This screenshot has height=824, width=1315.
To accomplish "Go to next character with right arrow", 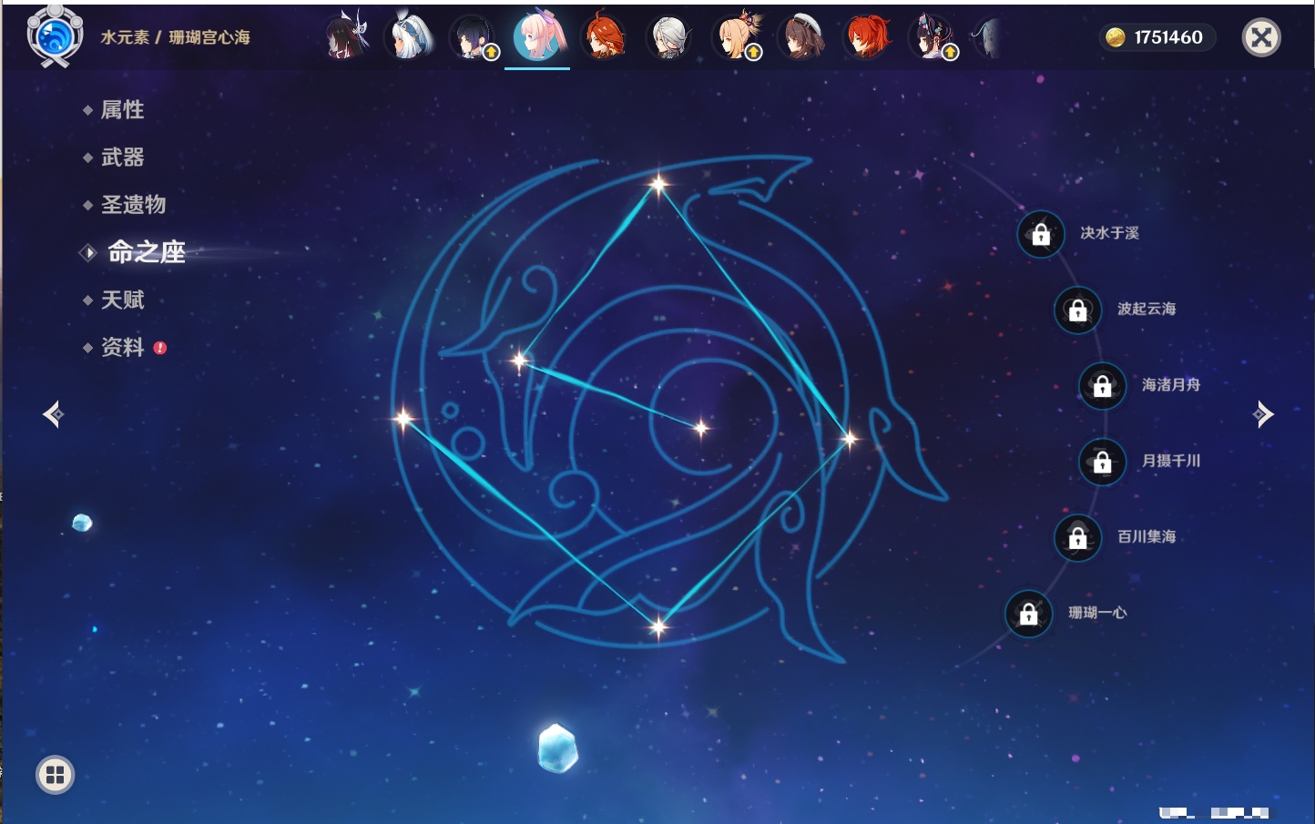I will click(1263, 414).
